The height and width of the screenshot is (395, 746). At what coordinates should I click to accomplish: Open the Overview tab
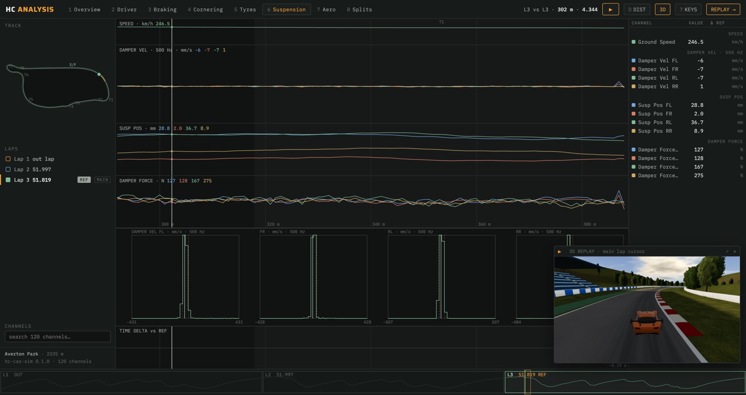[84, 9]
